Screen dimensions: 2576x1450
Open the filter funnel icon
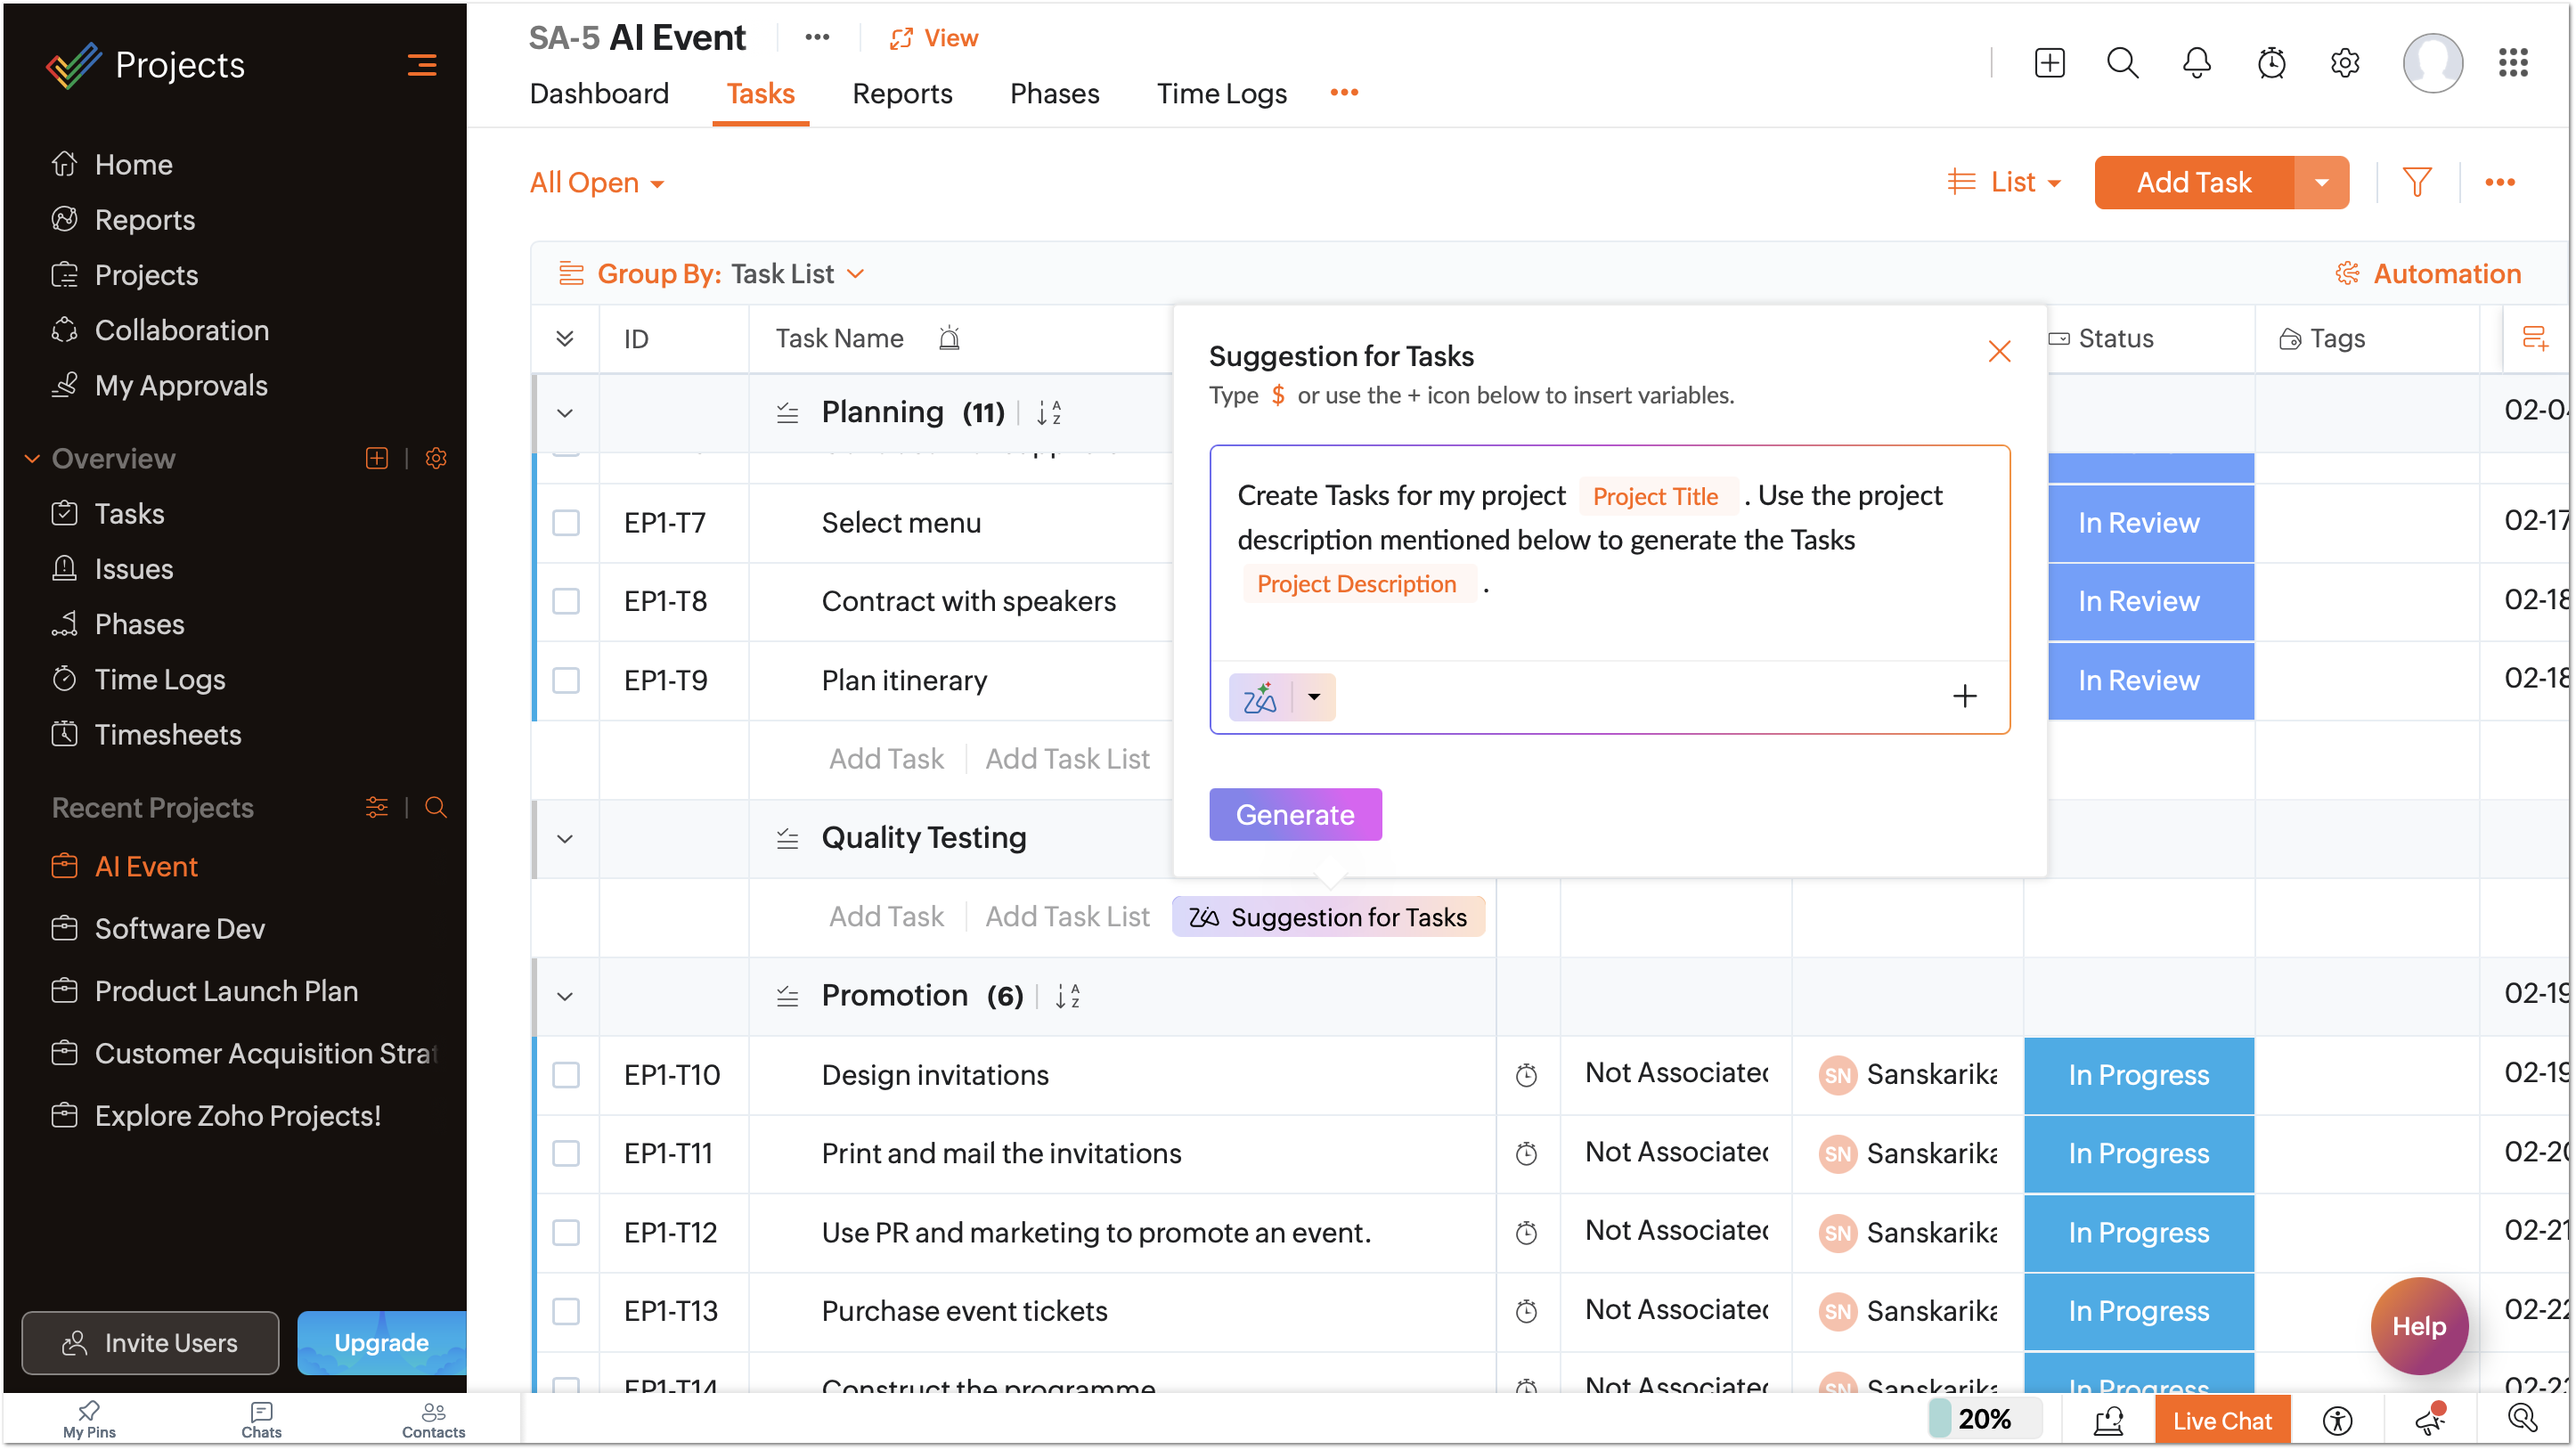2416,182
